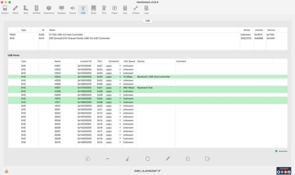This screenshot has height=175, width=295.
Task: Open connector dropdown for HS10
Action: [114, 99]
